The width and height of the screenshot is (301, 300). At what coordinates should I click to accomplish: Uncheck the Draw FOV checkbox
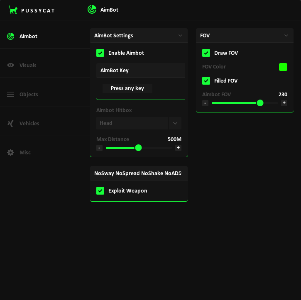pyautogui.click(x=206, y=53)
